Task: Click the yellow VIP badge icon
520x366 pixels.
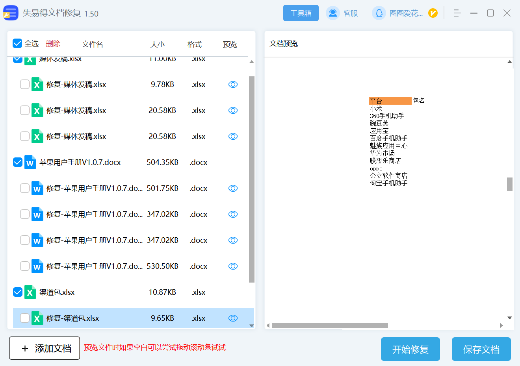Action: (x=433, y=13)
